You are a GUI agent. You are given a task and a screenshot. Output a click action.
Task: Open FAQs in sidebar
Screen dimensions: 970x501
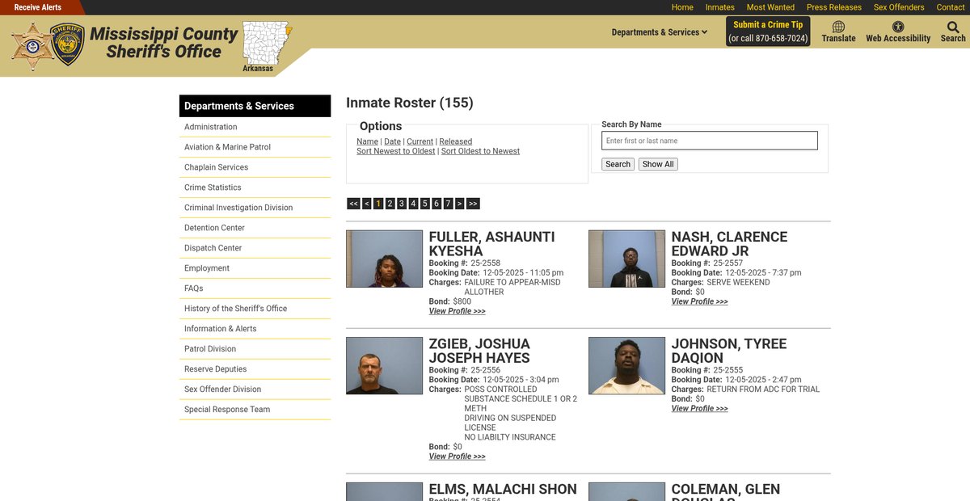[255, 288]
